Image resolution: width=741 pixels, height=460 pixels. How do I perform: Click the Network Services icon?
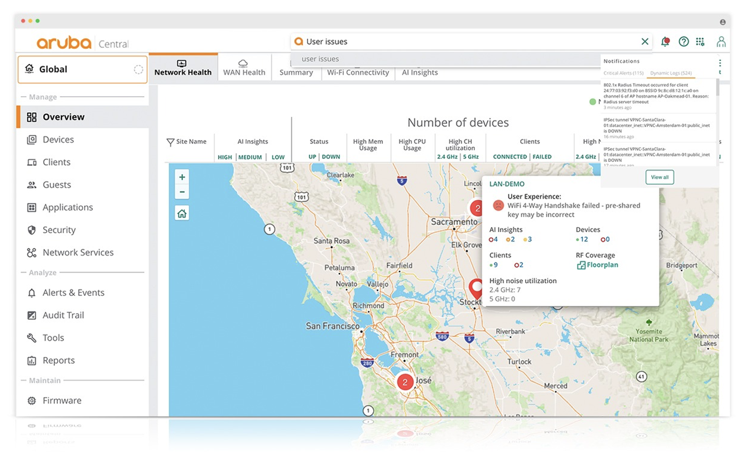32,253
